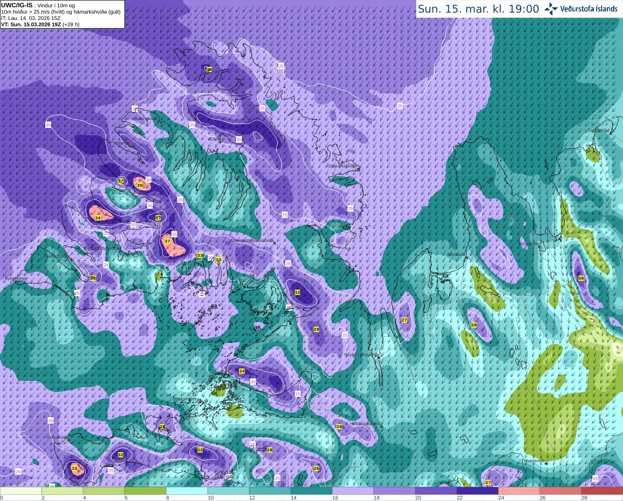
Task: Select the 20–22 m/s violet legend swatch
Action: [x=436, y=491]
